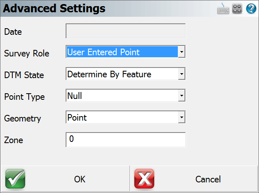Viewport: 259px width, 193px height.
Task: Click the Advanced Settings title text
Action: pyautogui.click(x=54, y=8)
